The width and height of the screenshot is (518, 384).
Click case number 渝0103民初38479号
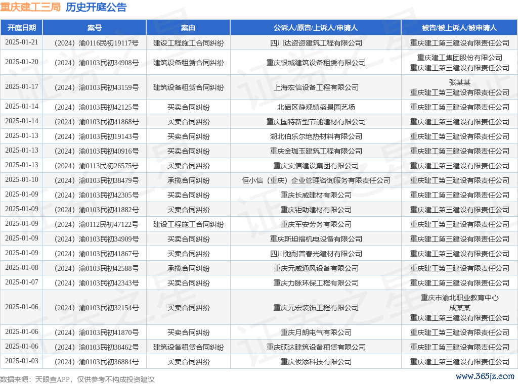click(97, 180)
